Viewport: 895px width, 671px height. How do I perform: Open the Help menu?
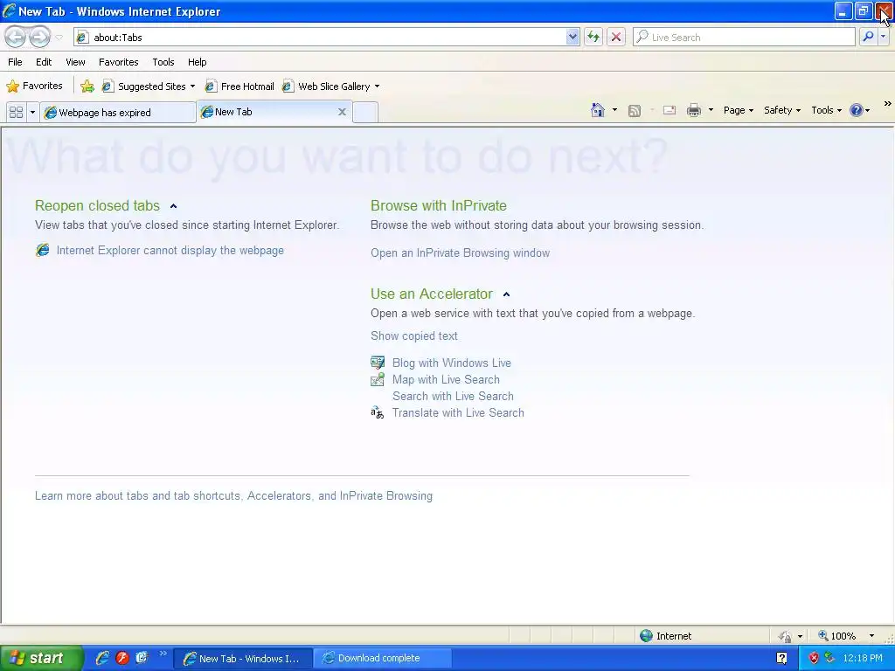point(197,62)
